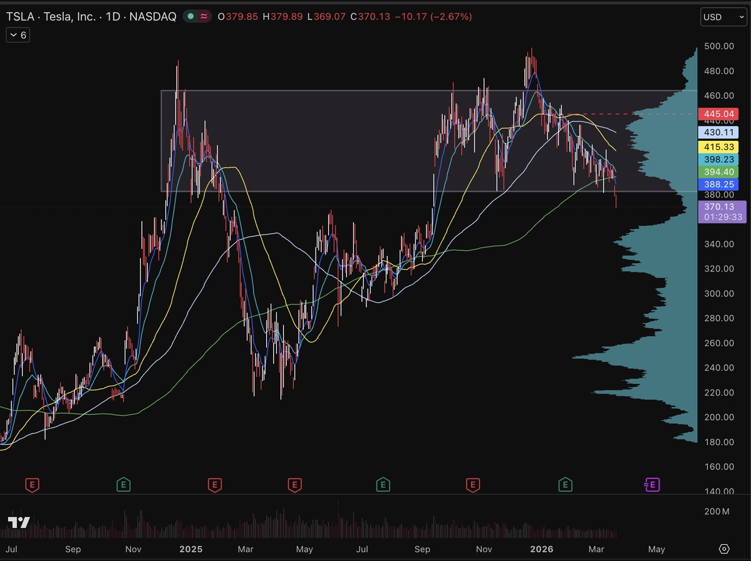
Task: Click the Sep label before Nov 2024
Action: [x=73, y=549]
